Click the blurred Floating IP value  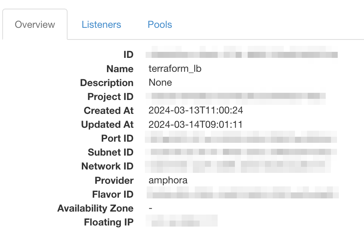tap(182, 222)
